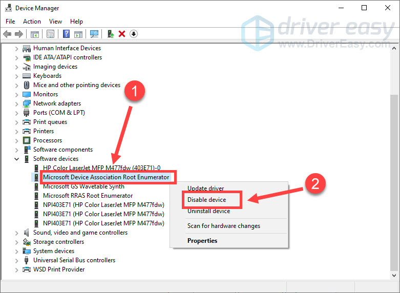Click the blue Help question mark icon
This screenshot has height=293, width=400.
(67, 34)
